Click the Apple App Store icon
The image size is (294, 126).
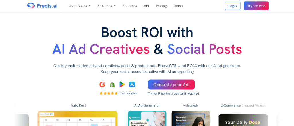point(132,85)
